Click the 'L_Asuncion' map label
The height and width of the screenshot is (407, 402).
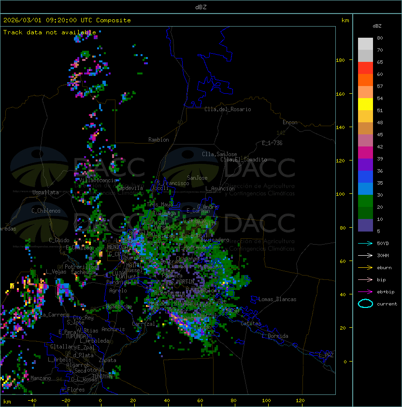(x=220, y=189)
